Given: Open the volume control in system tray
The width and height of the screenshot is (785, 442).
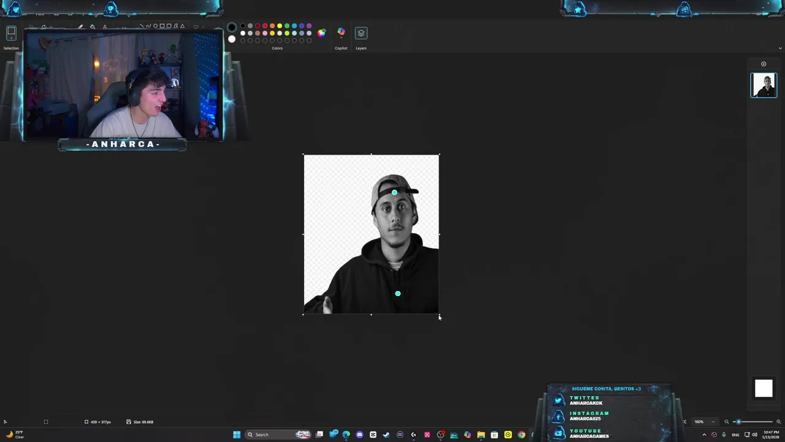Looking at the screenshot, I should (x=755, y=435).
